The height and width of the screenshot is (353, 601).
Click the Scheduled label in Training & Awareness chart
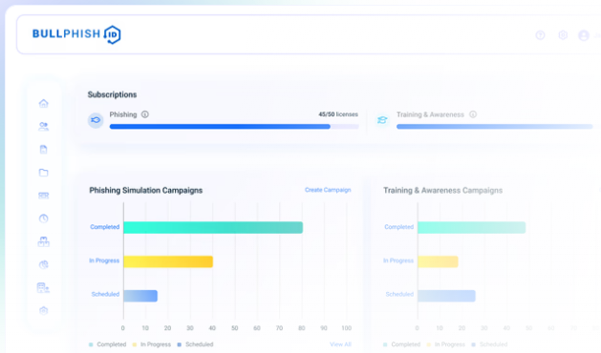(x=399, y=294)
